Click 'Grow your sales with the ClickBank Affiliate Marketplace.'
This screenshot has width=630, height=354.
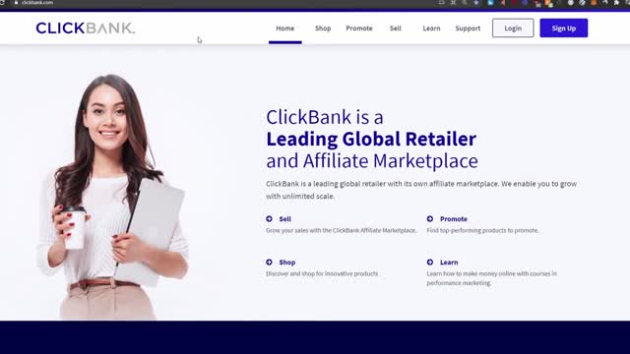[342, 230]
